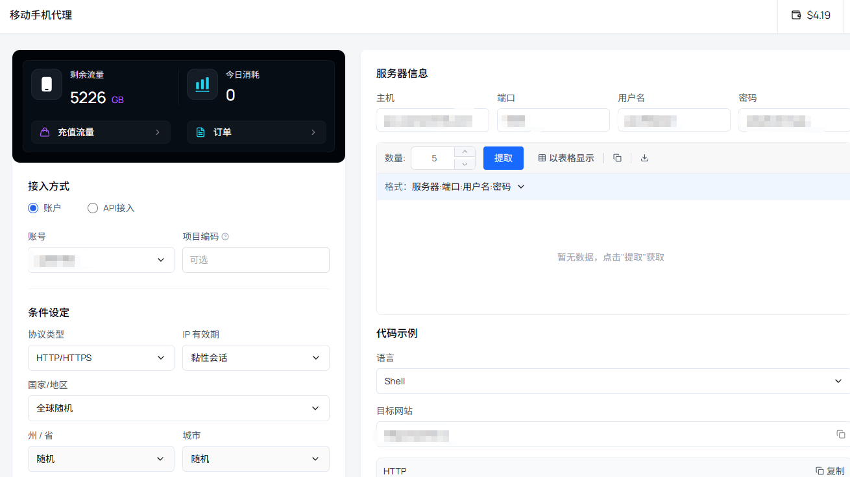The height and width of the screenshot is (477, 850).
Task: Open the IP有效期 黏性会话 dropdown
Action: pos(256,358)
